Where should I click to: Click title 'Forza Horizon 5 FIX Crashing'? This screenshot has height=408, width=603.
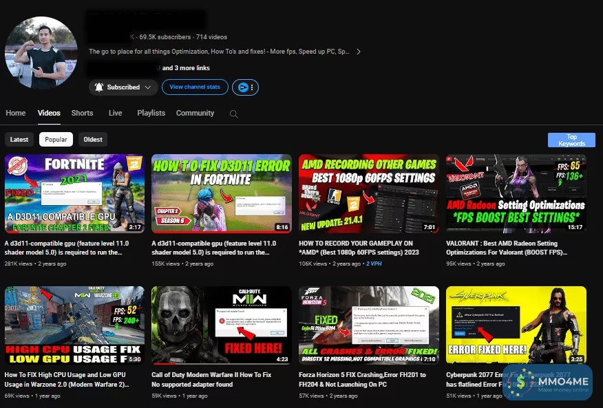362,380
